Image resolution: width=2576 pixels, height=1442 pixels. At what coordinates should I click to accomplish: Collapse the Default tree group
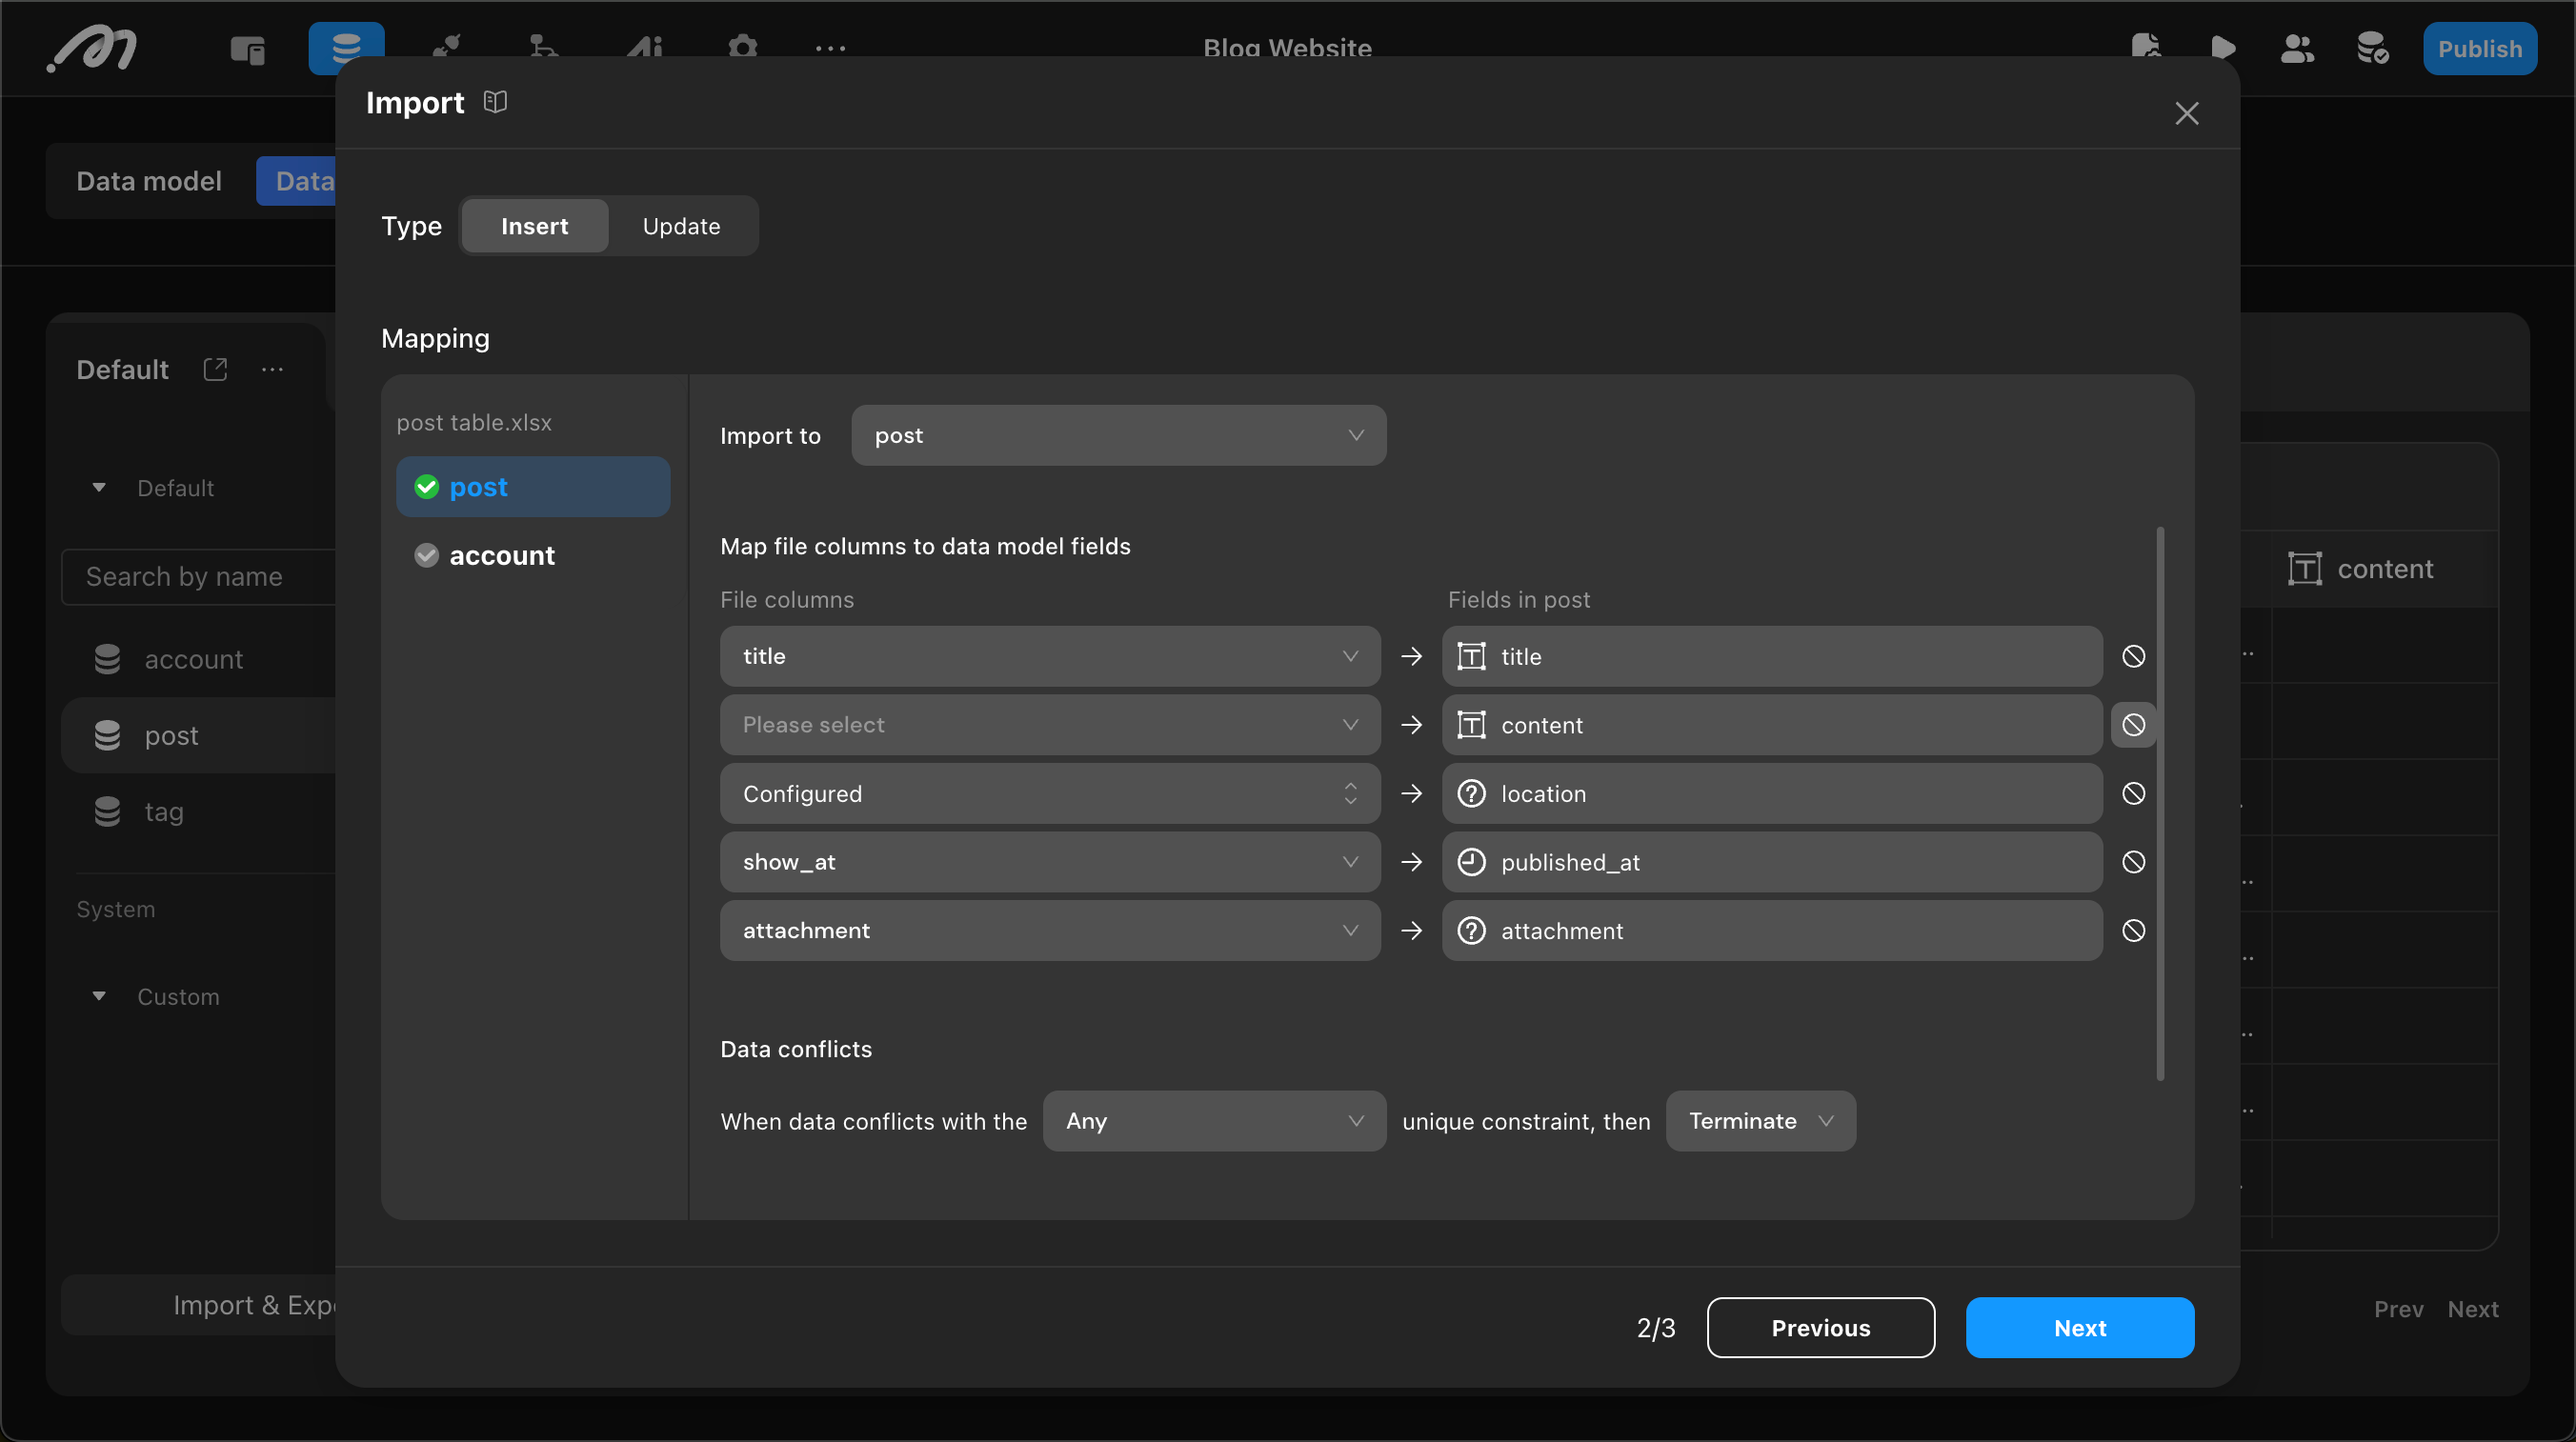(x=99, y=488)
